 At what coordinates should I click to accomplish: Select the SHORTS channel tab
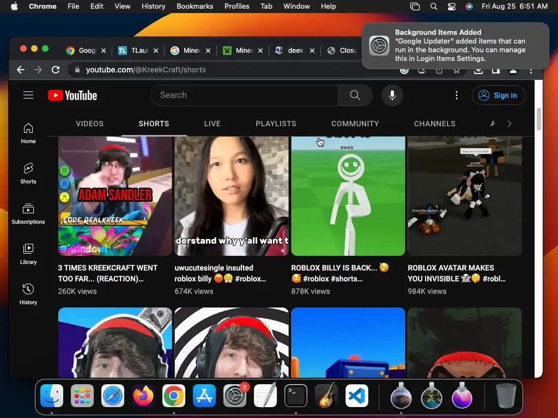tap(154, 124)
